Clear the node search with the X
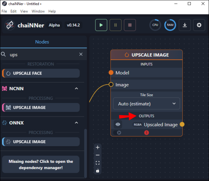 point(81,54)
